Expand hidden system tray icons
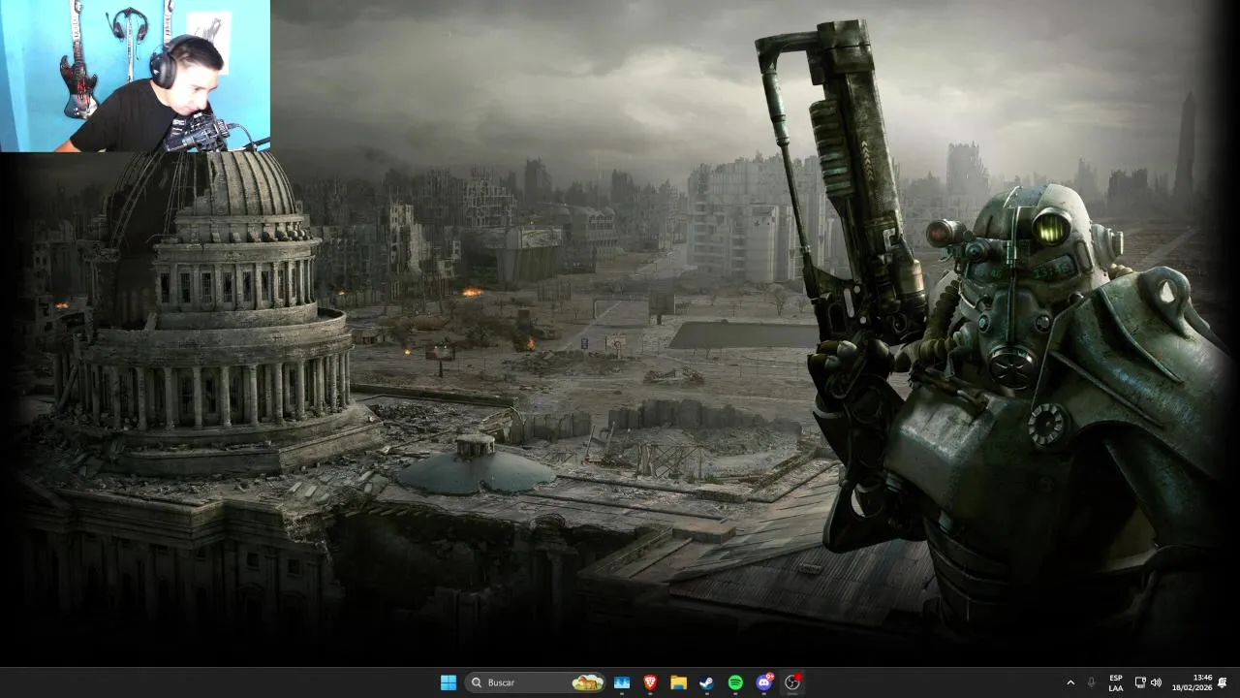The image size is (1240, 698). click(1070, 682)
